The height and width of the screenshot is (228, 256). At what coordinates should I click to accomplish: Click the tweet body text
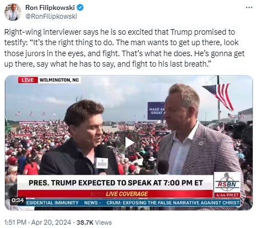124,48
